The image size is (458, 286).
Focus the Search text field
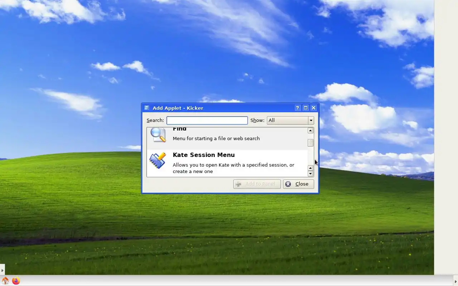[207, 120]
